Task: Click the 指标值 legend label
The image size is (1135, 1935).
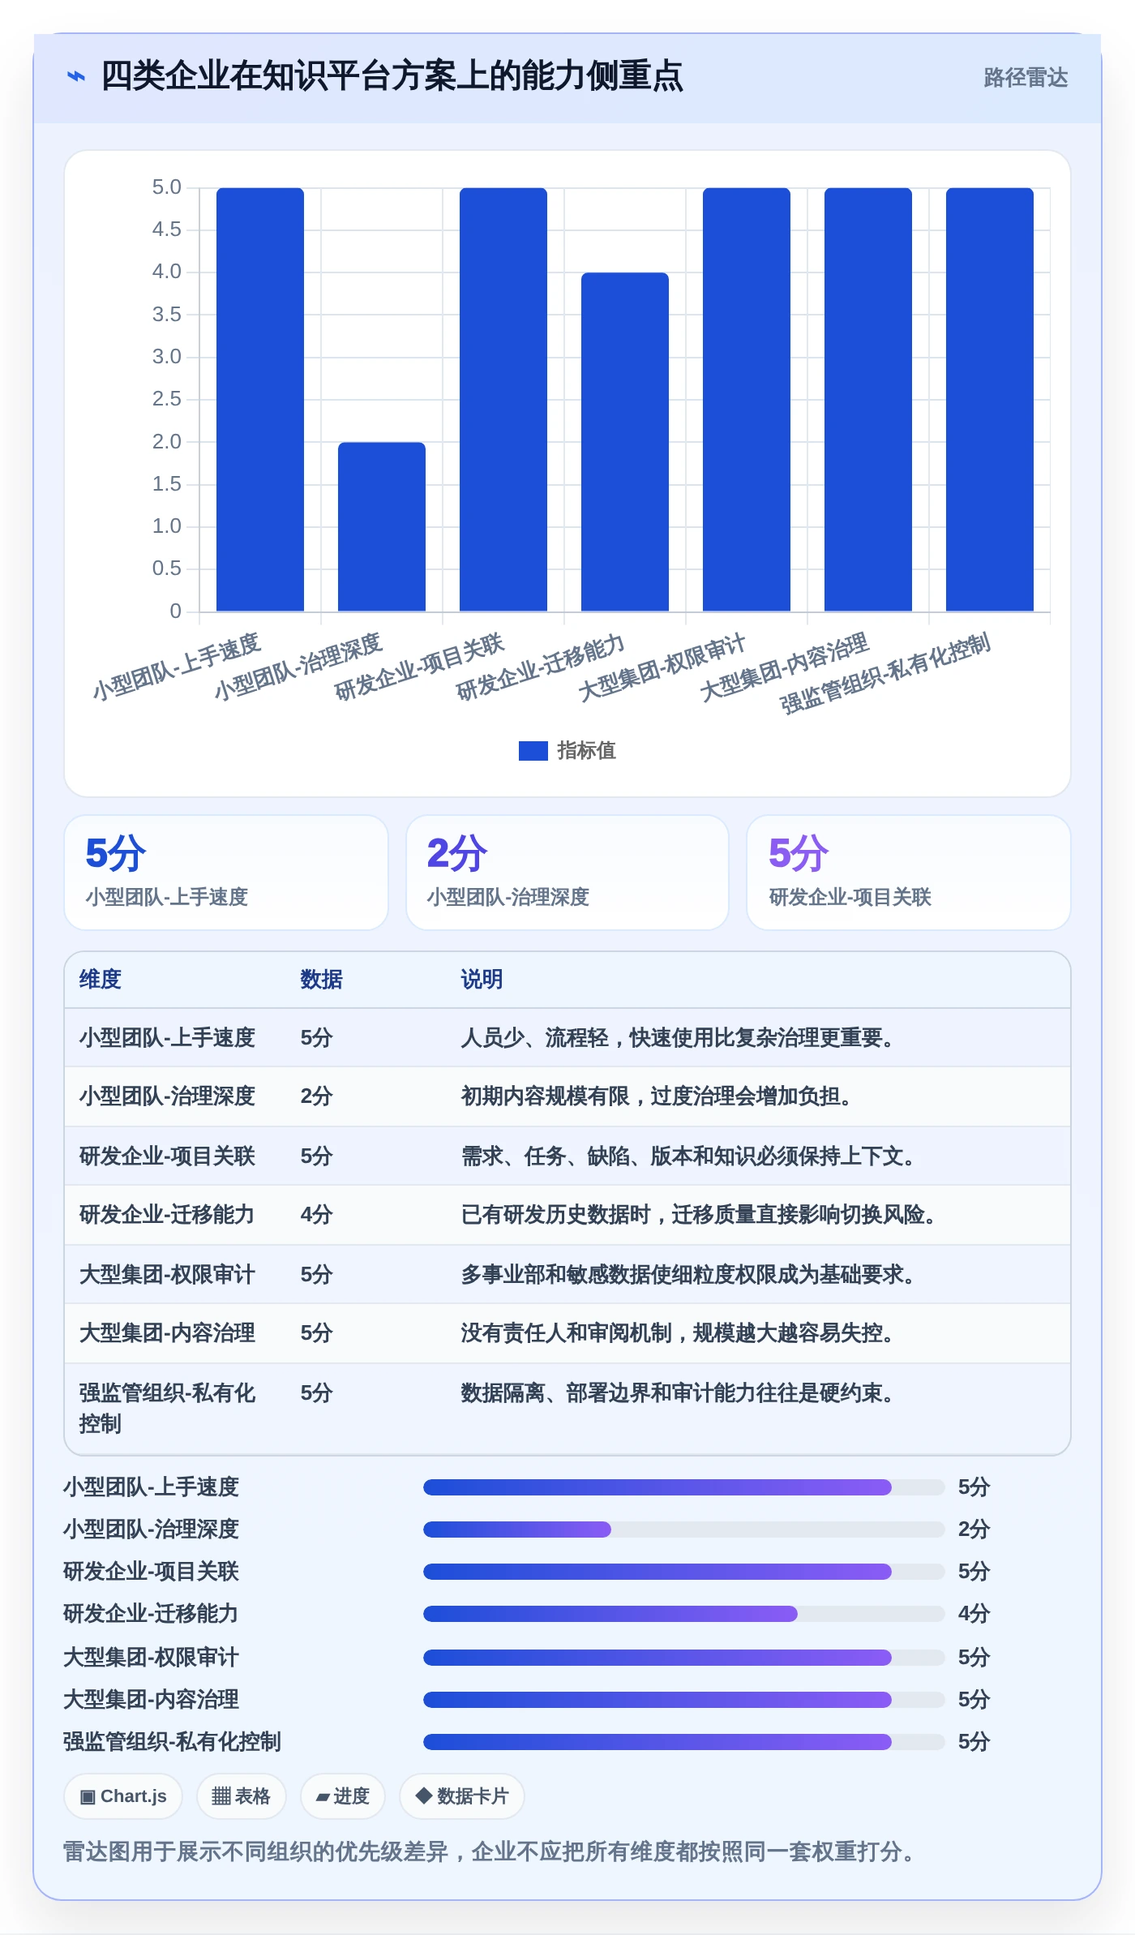Action: (x=586, y=751)
